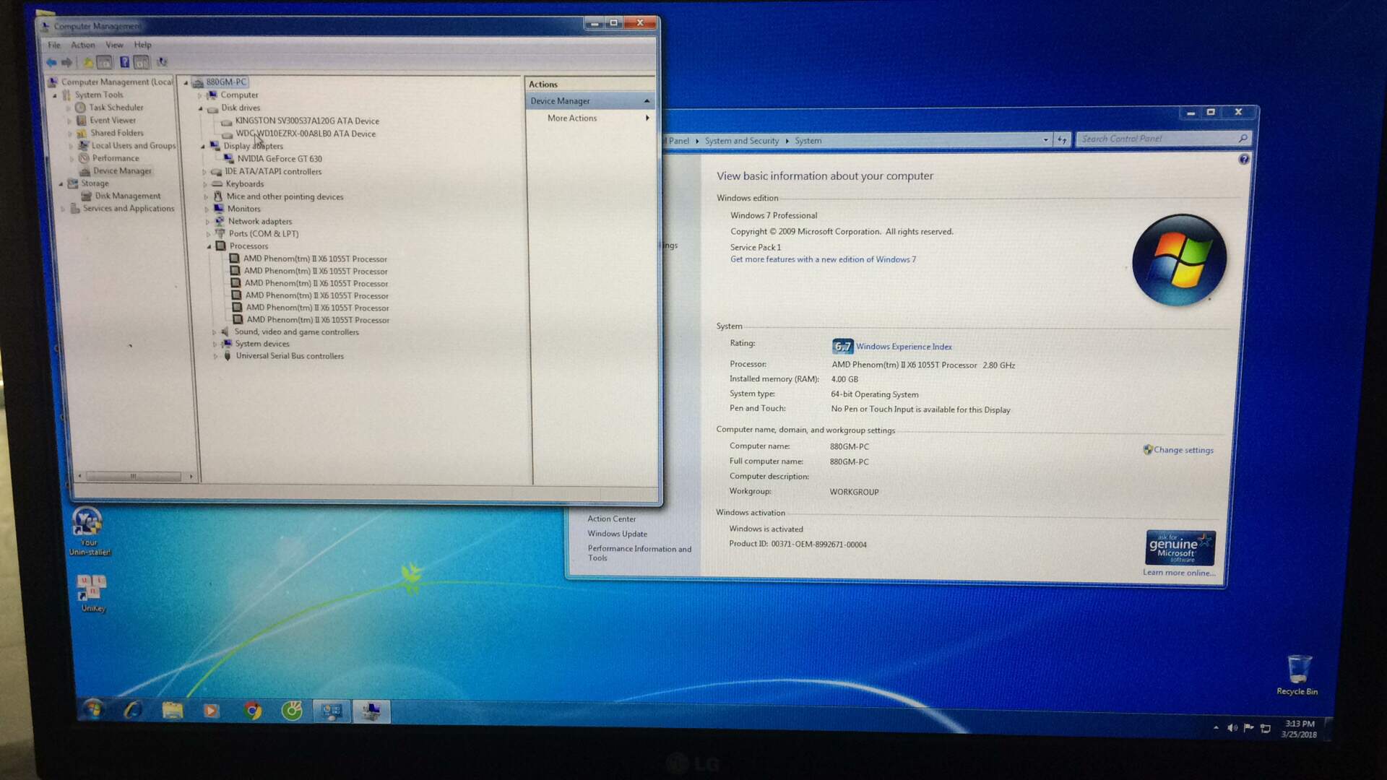Click the Start button

(93, 710)
